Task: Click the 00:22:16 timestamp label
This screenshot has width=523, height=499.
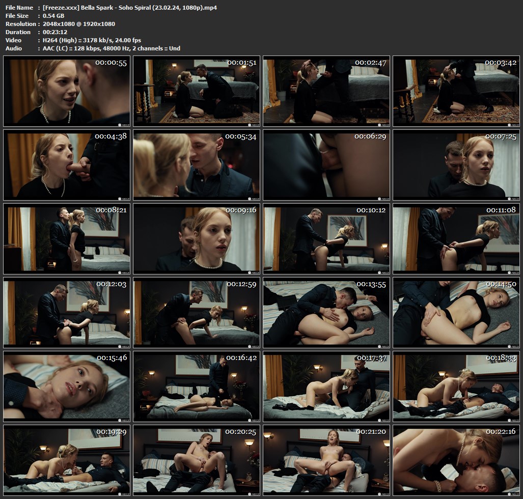Action: tap(501, 431)
